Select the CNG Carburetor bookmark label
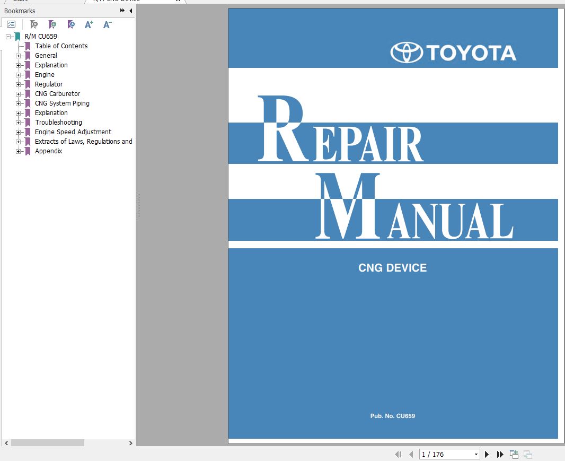The image size is (565, 461). pyautogui.click(x=57, y=94)
